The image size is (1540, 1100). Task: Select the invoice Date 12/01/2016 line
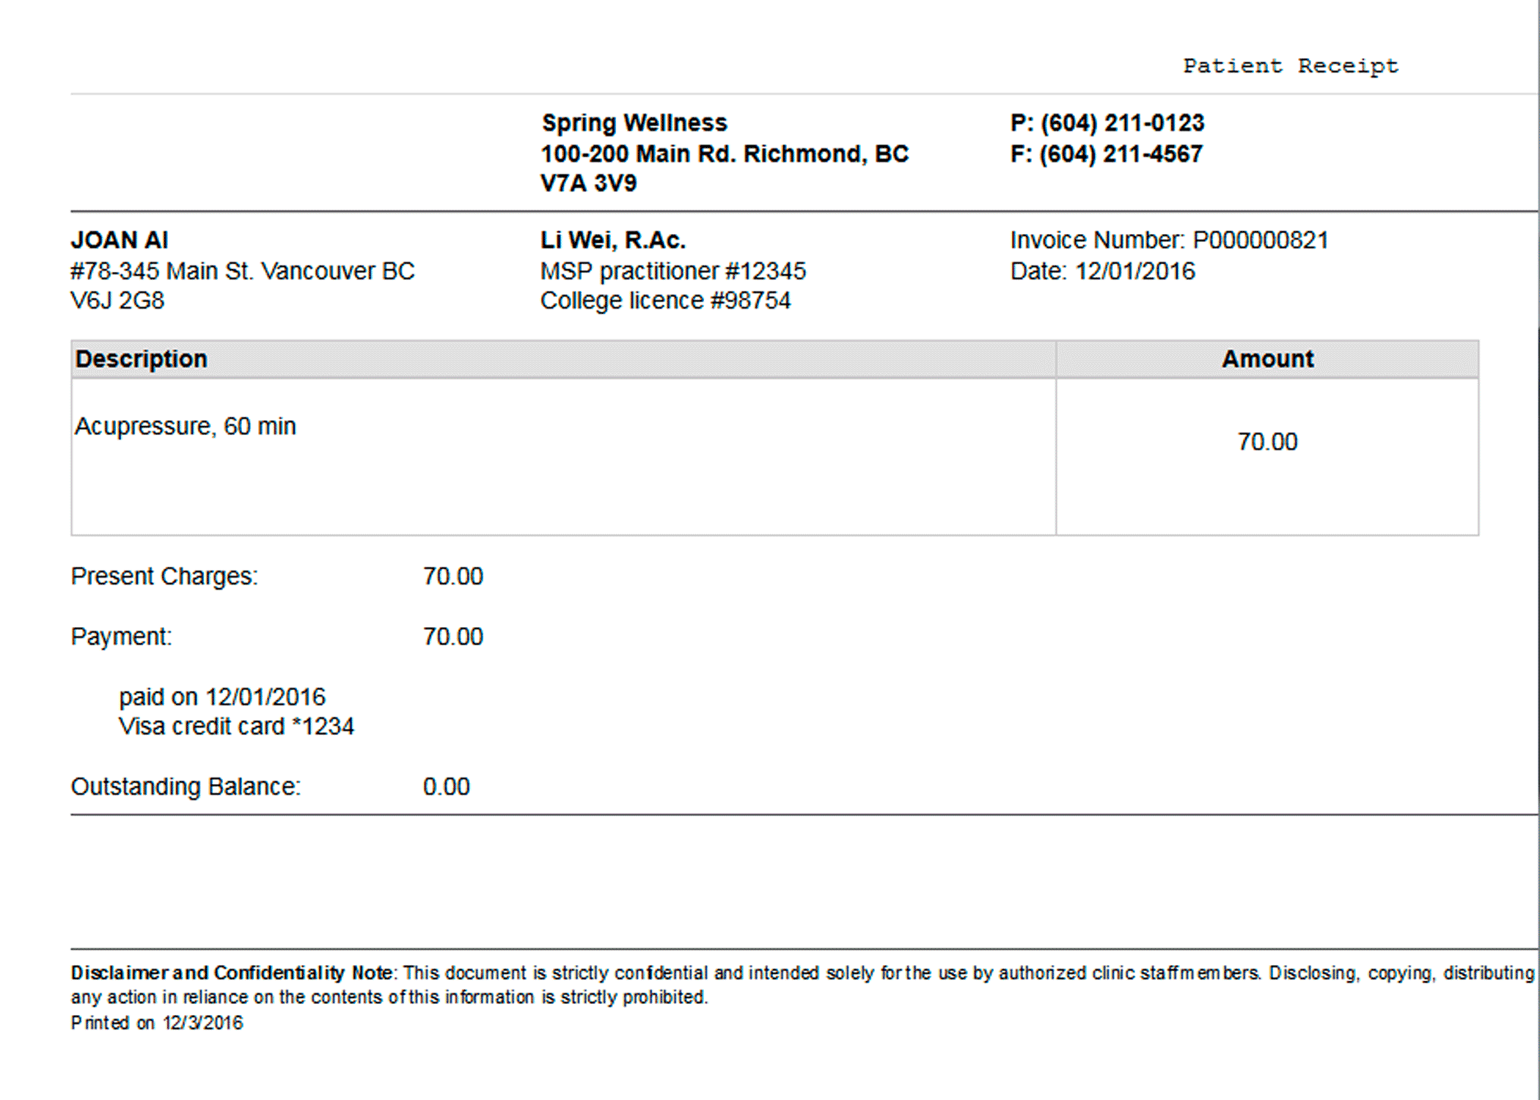pyautogui.click(x=1103, y=271)
